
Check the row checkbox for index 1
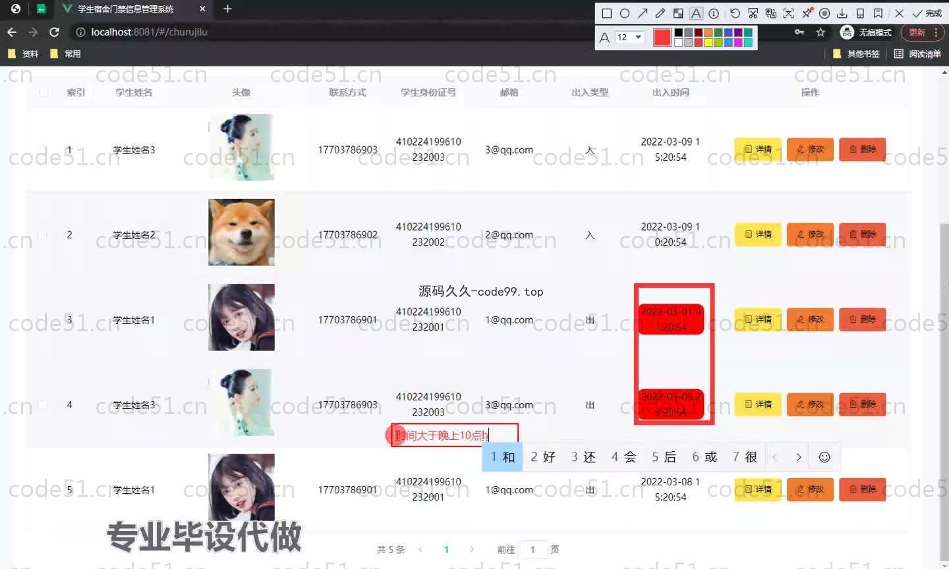pos(43,149)
